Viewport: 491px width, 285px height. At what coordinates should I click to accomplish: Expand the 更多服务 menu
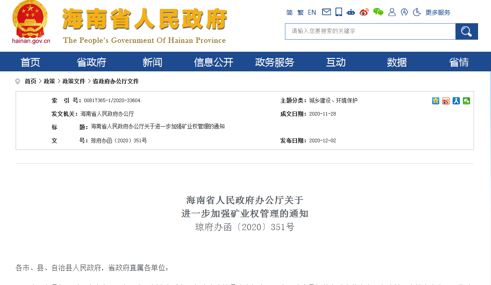437,12
